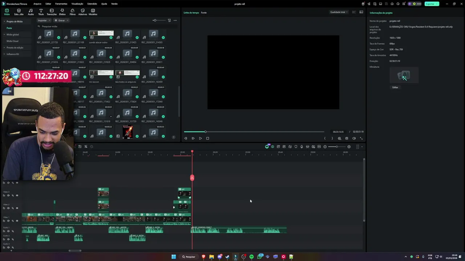Open the Importar dropdown
The width and height of the screenshot is (465, 261).
tap(44, 20)
